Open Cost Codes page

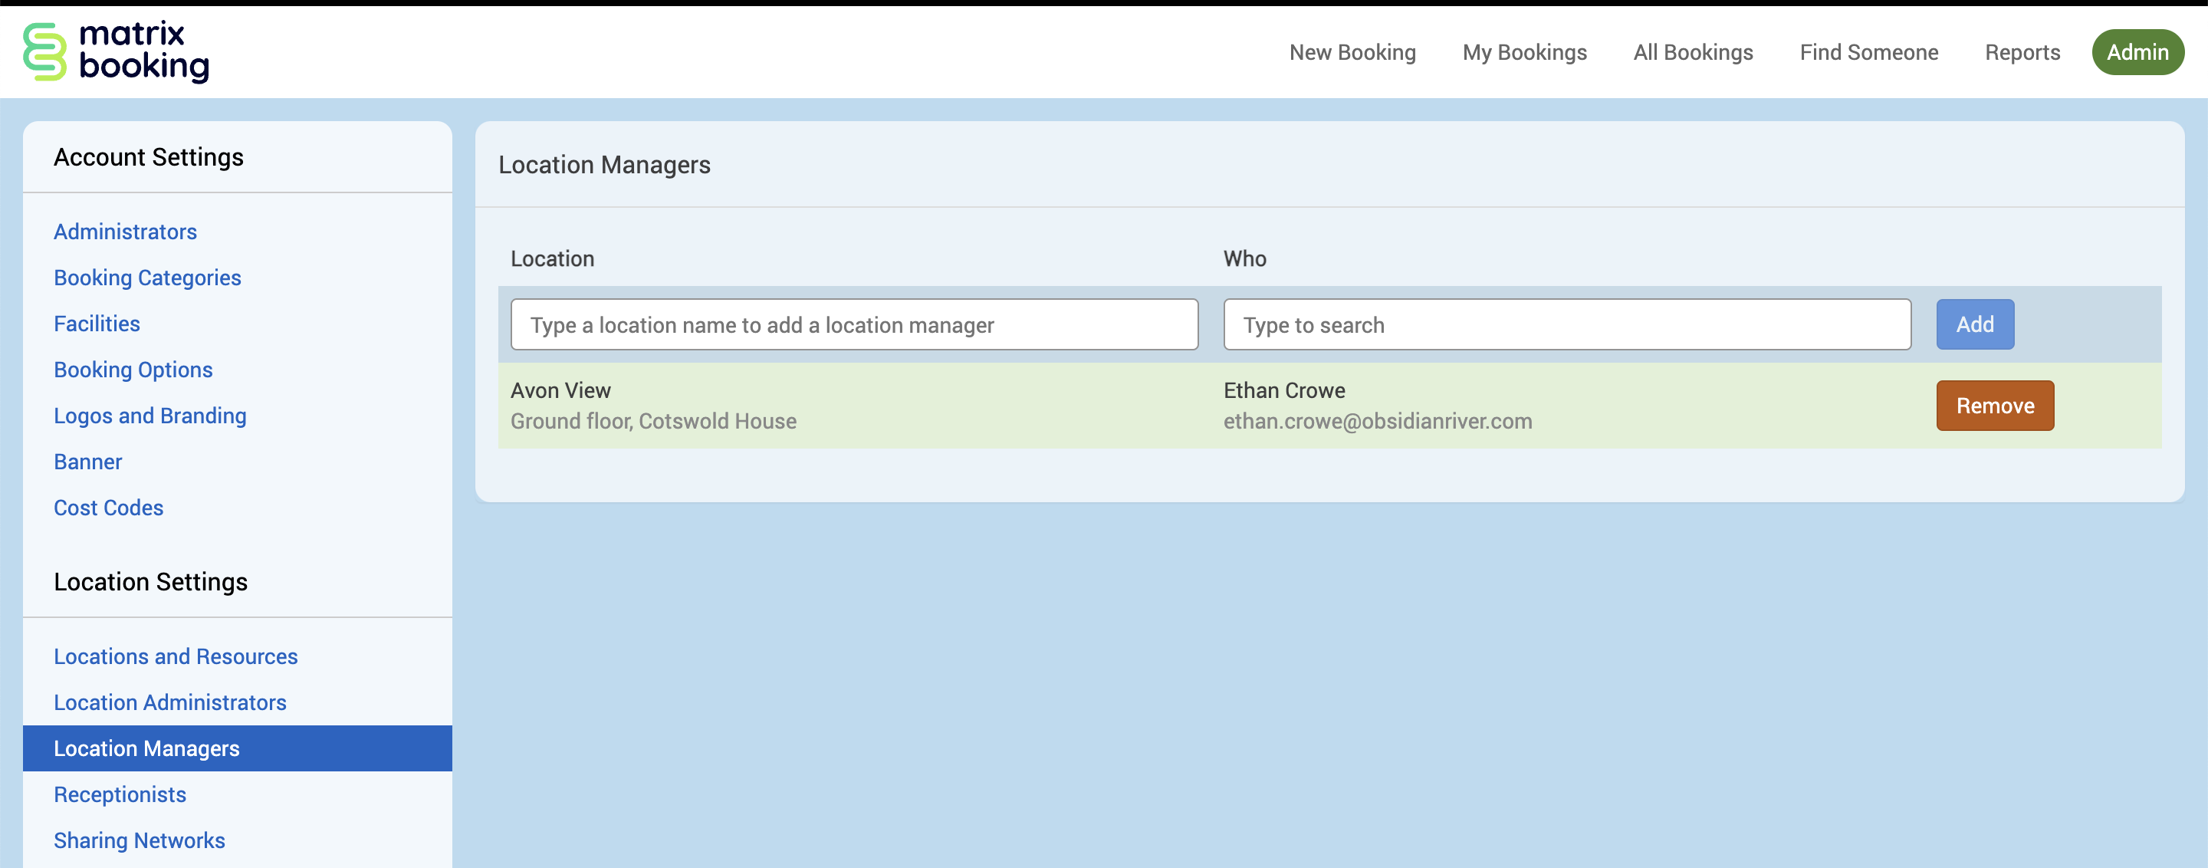(108, 508)
